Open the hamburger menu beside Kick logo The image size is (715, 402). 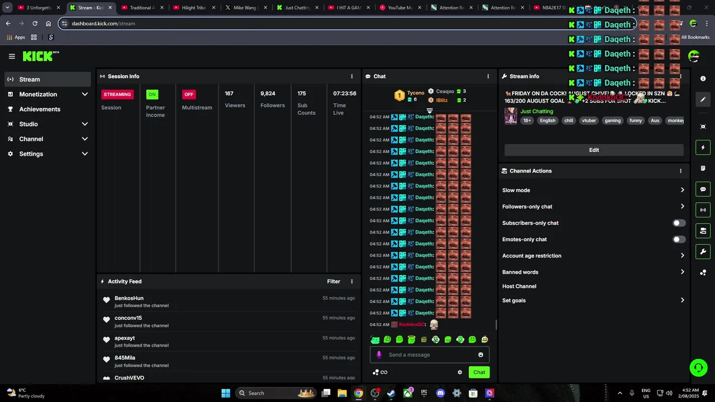[12, 56]
